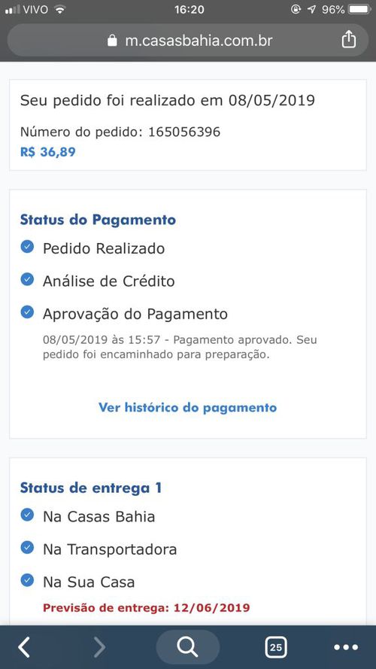376x669 pixels.
Task: Tap the checkmark next to Pedido Realizado
Action: (x=27, y=247)
